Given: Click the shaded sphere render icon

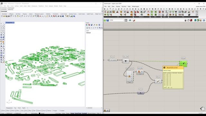Looking at the screenshot, I should point(58,16).
